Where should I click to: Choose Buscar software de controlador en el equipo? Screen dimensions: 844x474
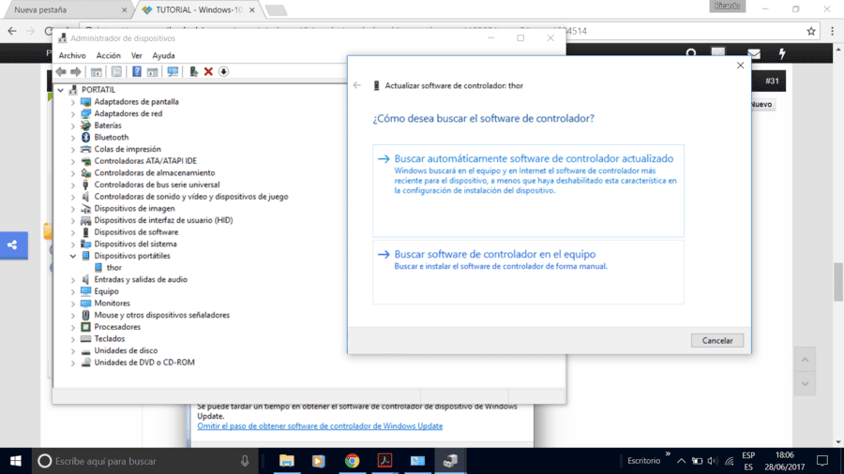tap(528, 272)
